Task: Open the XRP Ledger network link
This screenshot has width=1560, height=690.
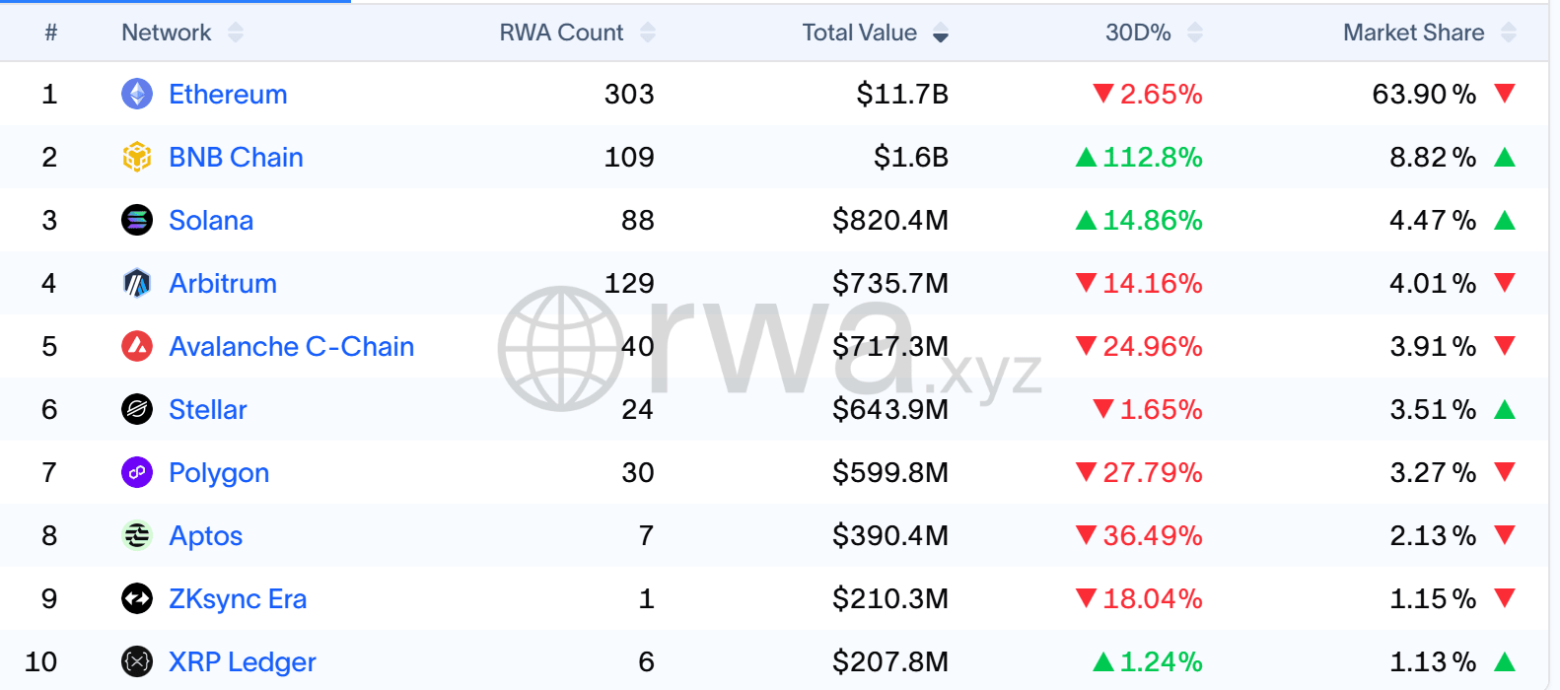Action: coord(243,661)
